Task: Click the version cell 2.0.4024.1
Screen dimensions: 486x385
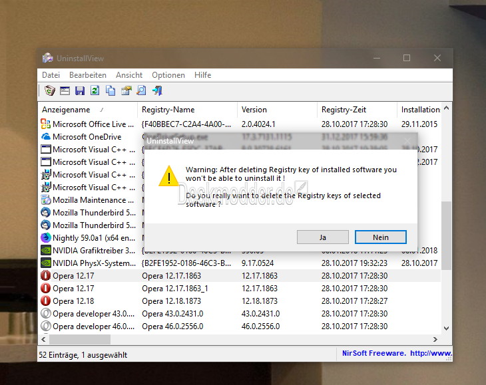Action: [258, 124]
